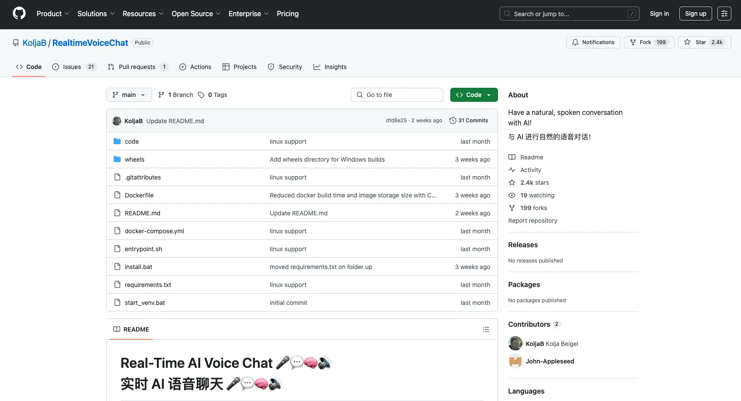The width and height of the screenshot is (741, 401).
Task: Select the Code tab
Action: click(x=29, y=67)
